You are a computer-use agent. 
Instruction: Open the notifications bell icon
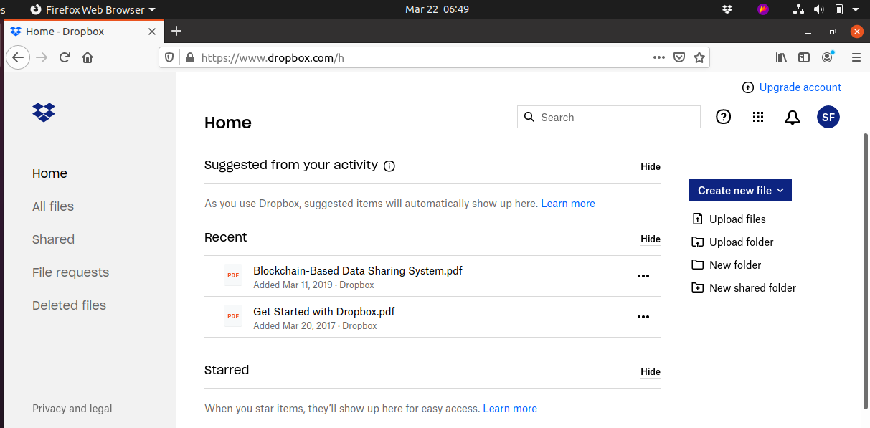click(793, 118)
